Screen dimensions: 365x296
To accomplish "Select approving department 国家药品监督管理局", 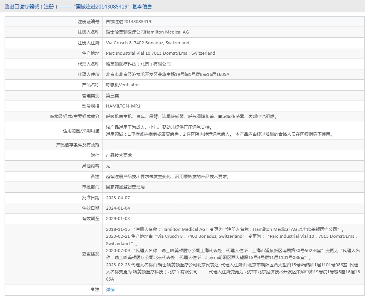I will click(125, 187).
